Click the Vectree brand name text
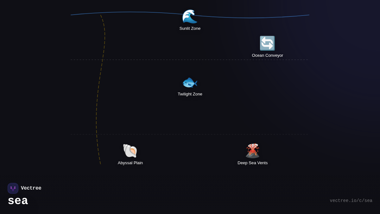380x214 pixels. click(31, 188)
